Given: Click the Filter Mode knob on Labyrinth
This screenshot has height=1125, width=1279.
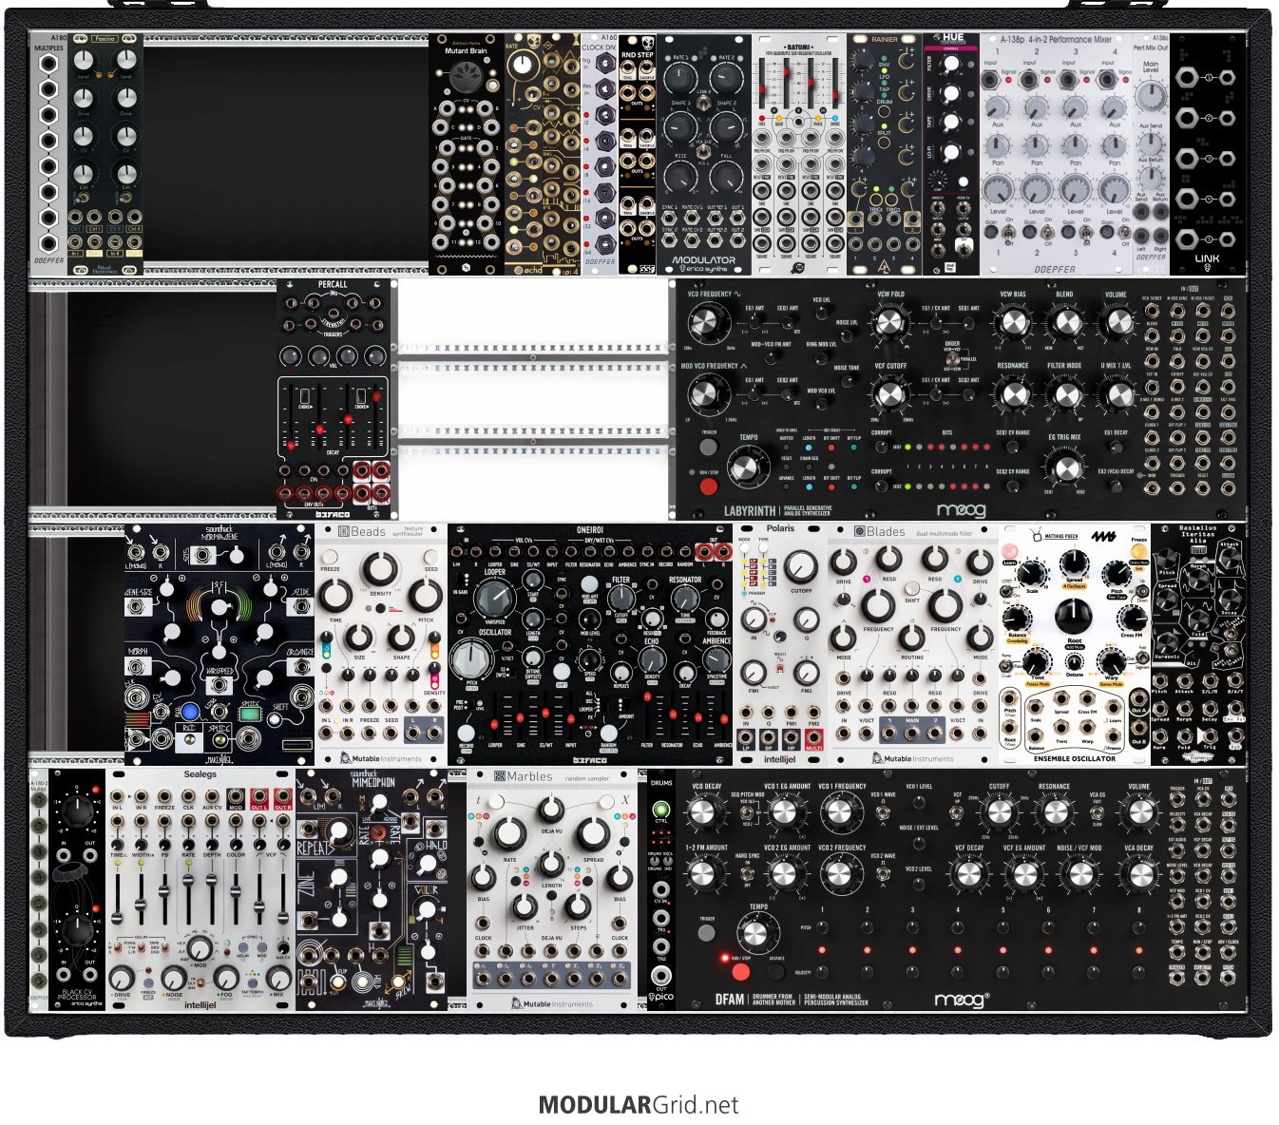Looking at the screenshot, I should click(x=1064, y=393).
